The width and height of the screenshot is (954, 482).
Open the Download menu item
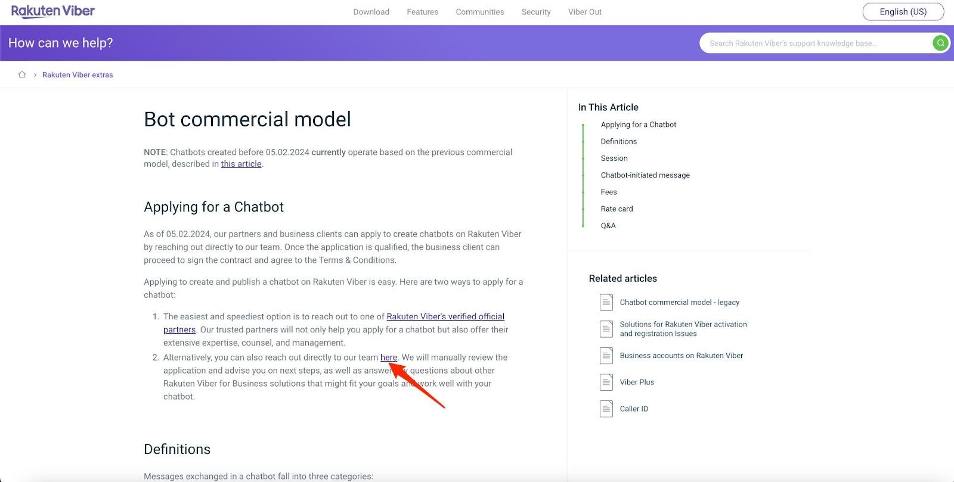click(371, 12)
